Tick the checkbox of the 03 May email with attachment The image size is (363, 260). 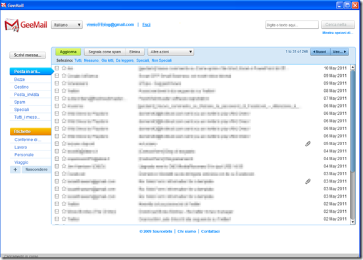click(x=57, y=181)
